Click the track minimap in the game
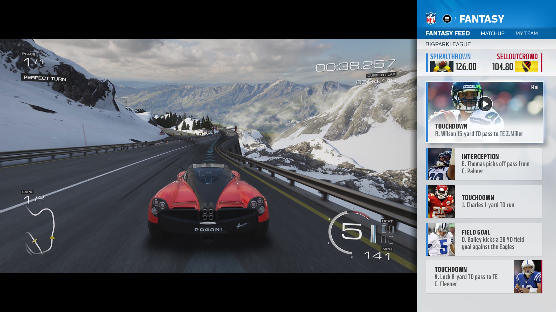Viewport: 556px width, 312px height. [40, 231]
